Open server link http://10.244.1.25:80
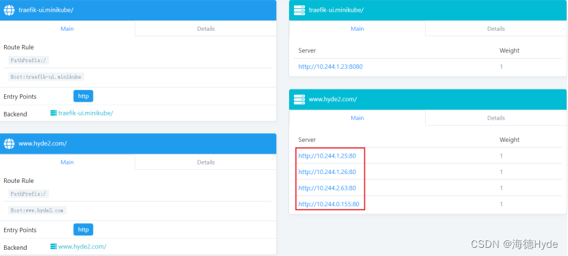The image size is (568, 256). coord(327,156)
